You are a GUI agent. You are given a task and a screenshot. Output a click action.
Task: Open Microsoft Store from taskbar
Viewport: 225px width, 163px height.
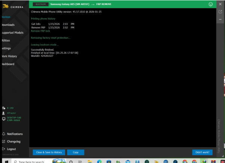pos(109,162)
